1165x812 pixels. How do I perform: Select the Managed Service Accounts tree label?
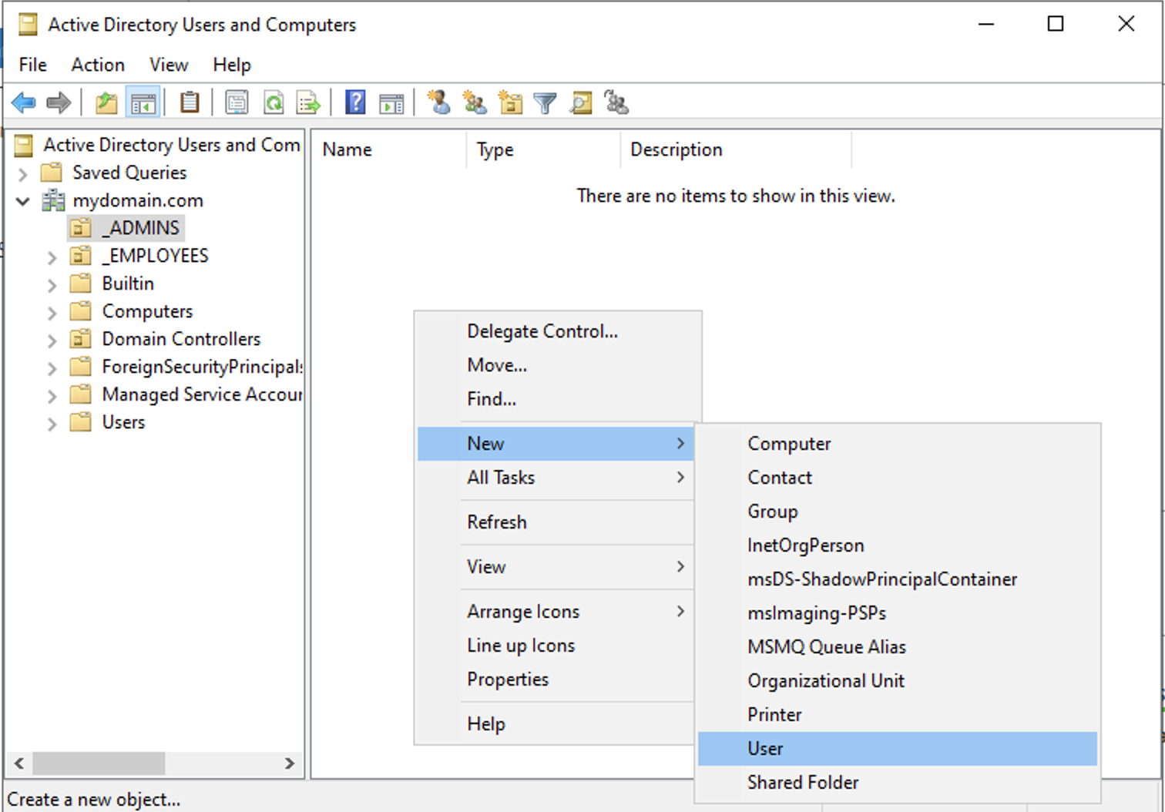click(x=202, y=394)
